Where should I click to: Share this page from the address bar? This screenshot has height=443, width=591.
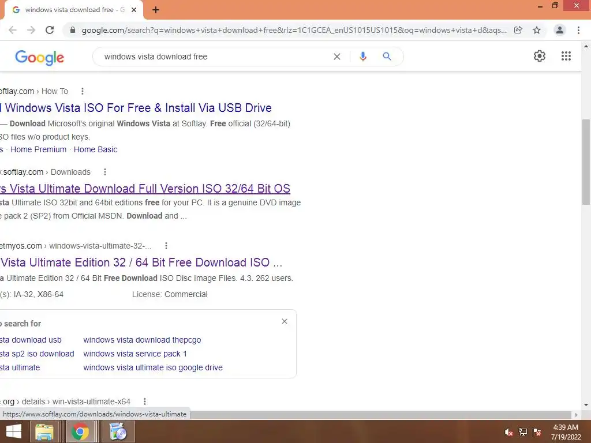pyautogui.click(x=518, y=30)
